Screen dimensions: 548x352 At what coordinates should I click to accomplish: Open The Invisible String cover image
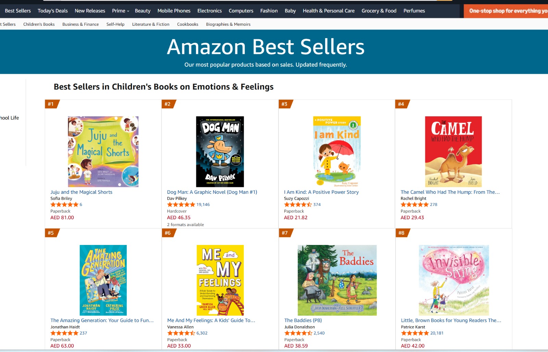[x=454, y=280]
